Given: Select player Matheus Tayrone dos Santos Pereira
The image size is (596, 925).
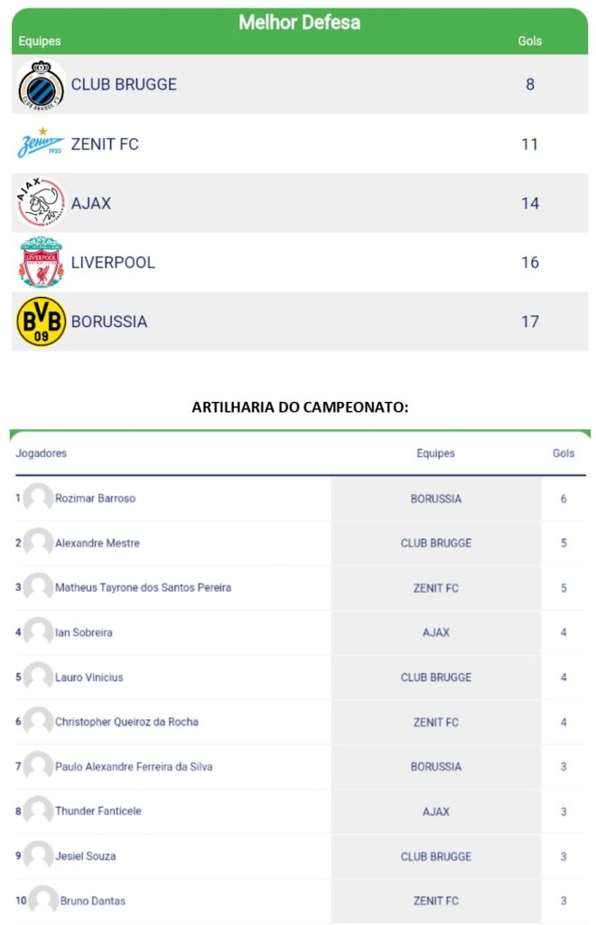Looking at the screenshot, I should click(143, 588).
